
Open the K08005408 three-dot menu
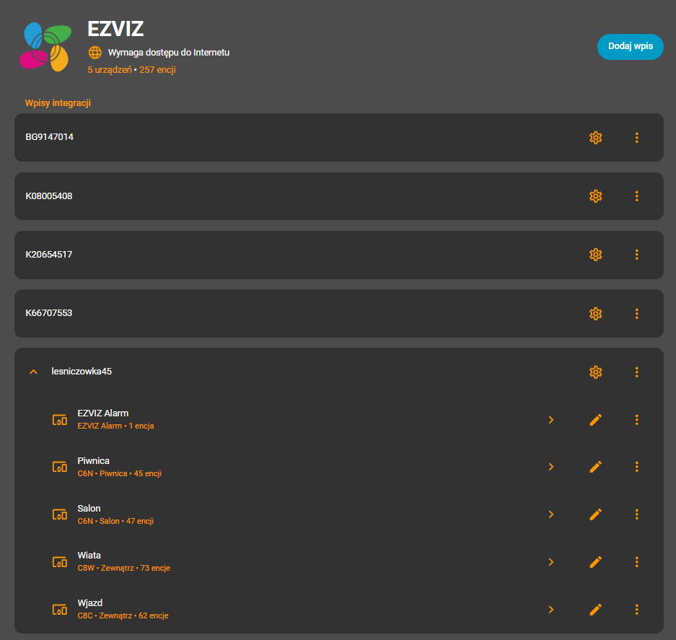[x=636, y=196]
